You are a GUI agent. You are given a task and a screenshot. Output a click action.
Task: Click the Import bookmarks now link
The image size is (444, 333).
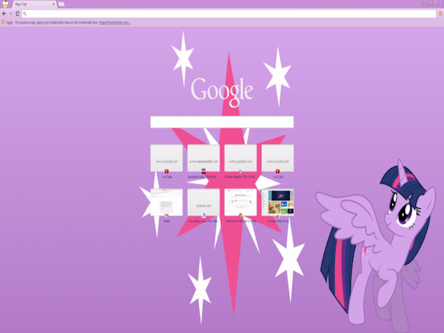pos(115,23)
